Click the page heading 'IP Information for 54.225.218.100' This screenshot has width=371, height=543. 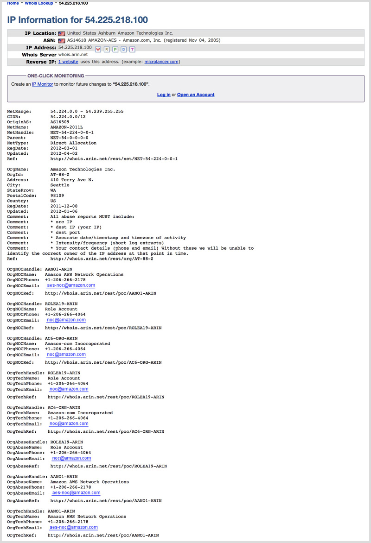coord(77,20)
